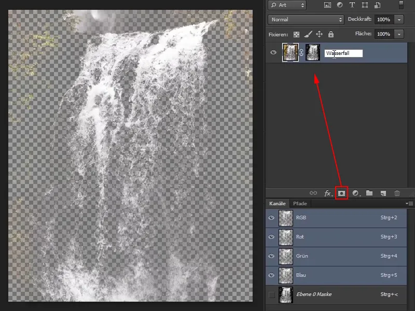Viewport: 415px width, 311px height.
Task: Click the Grün channel thumbnail
Action: click(x=286, y=256)
